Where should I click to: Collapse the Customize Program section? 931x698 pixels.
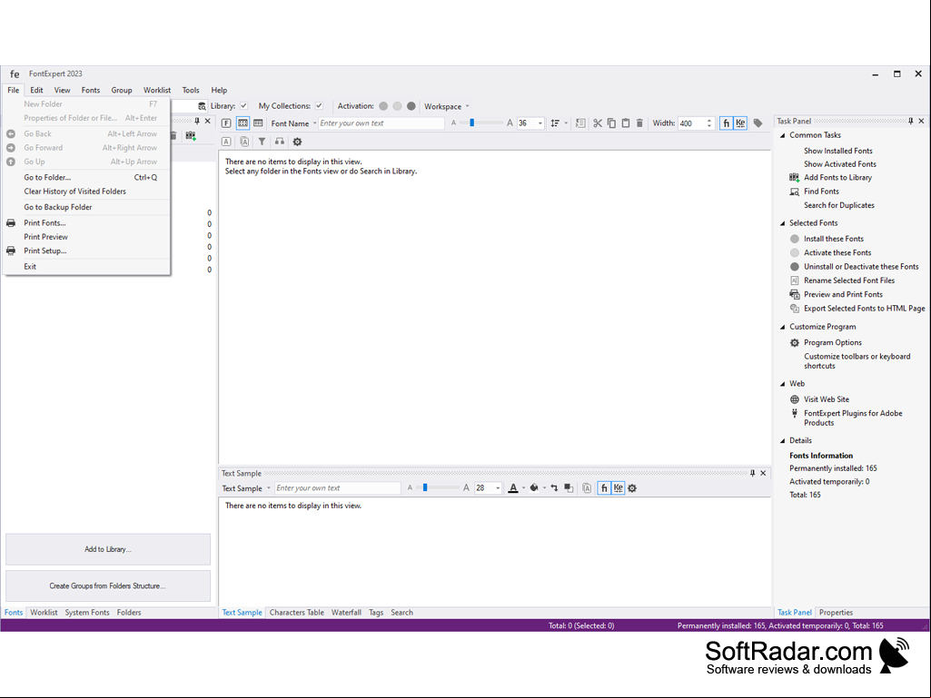coord(783,327)
